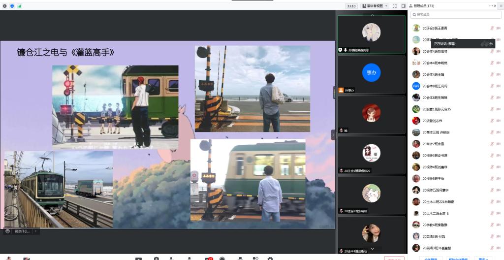
Task: Toggle microphone for 20审计2班 member
Action: click(492, 144)
